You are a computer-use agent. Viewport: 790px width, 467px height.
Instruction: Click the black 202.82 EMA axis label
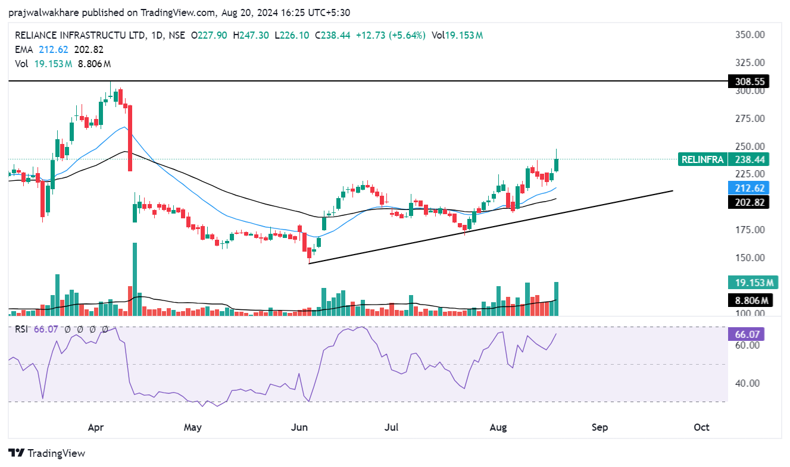(749, 202)
